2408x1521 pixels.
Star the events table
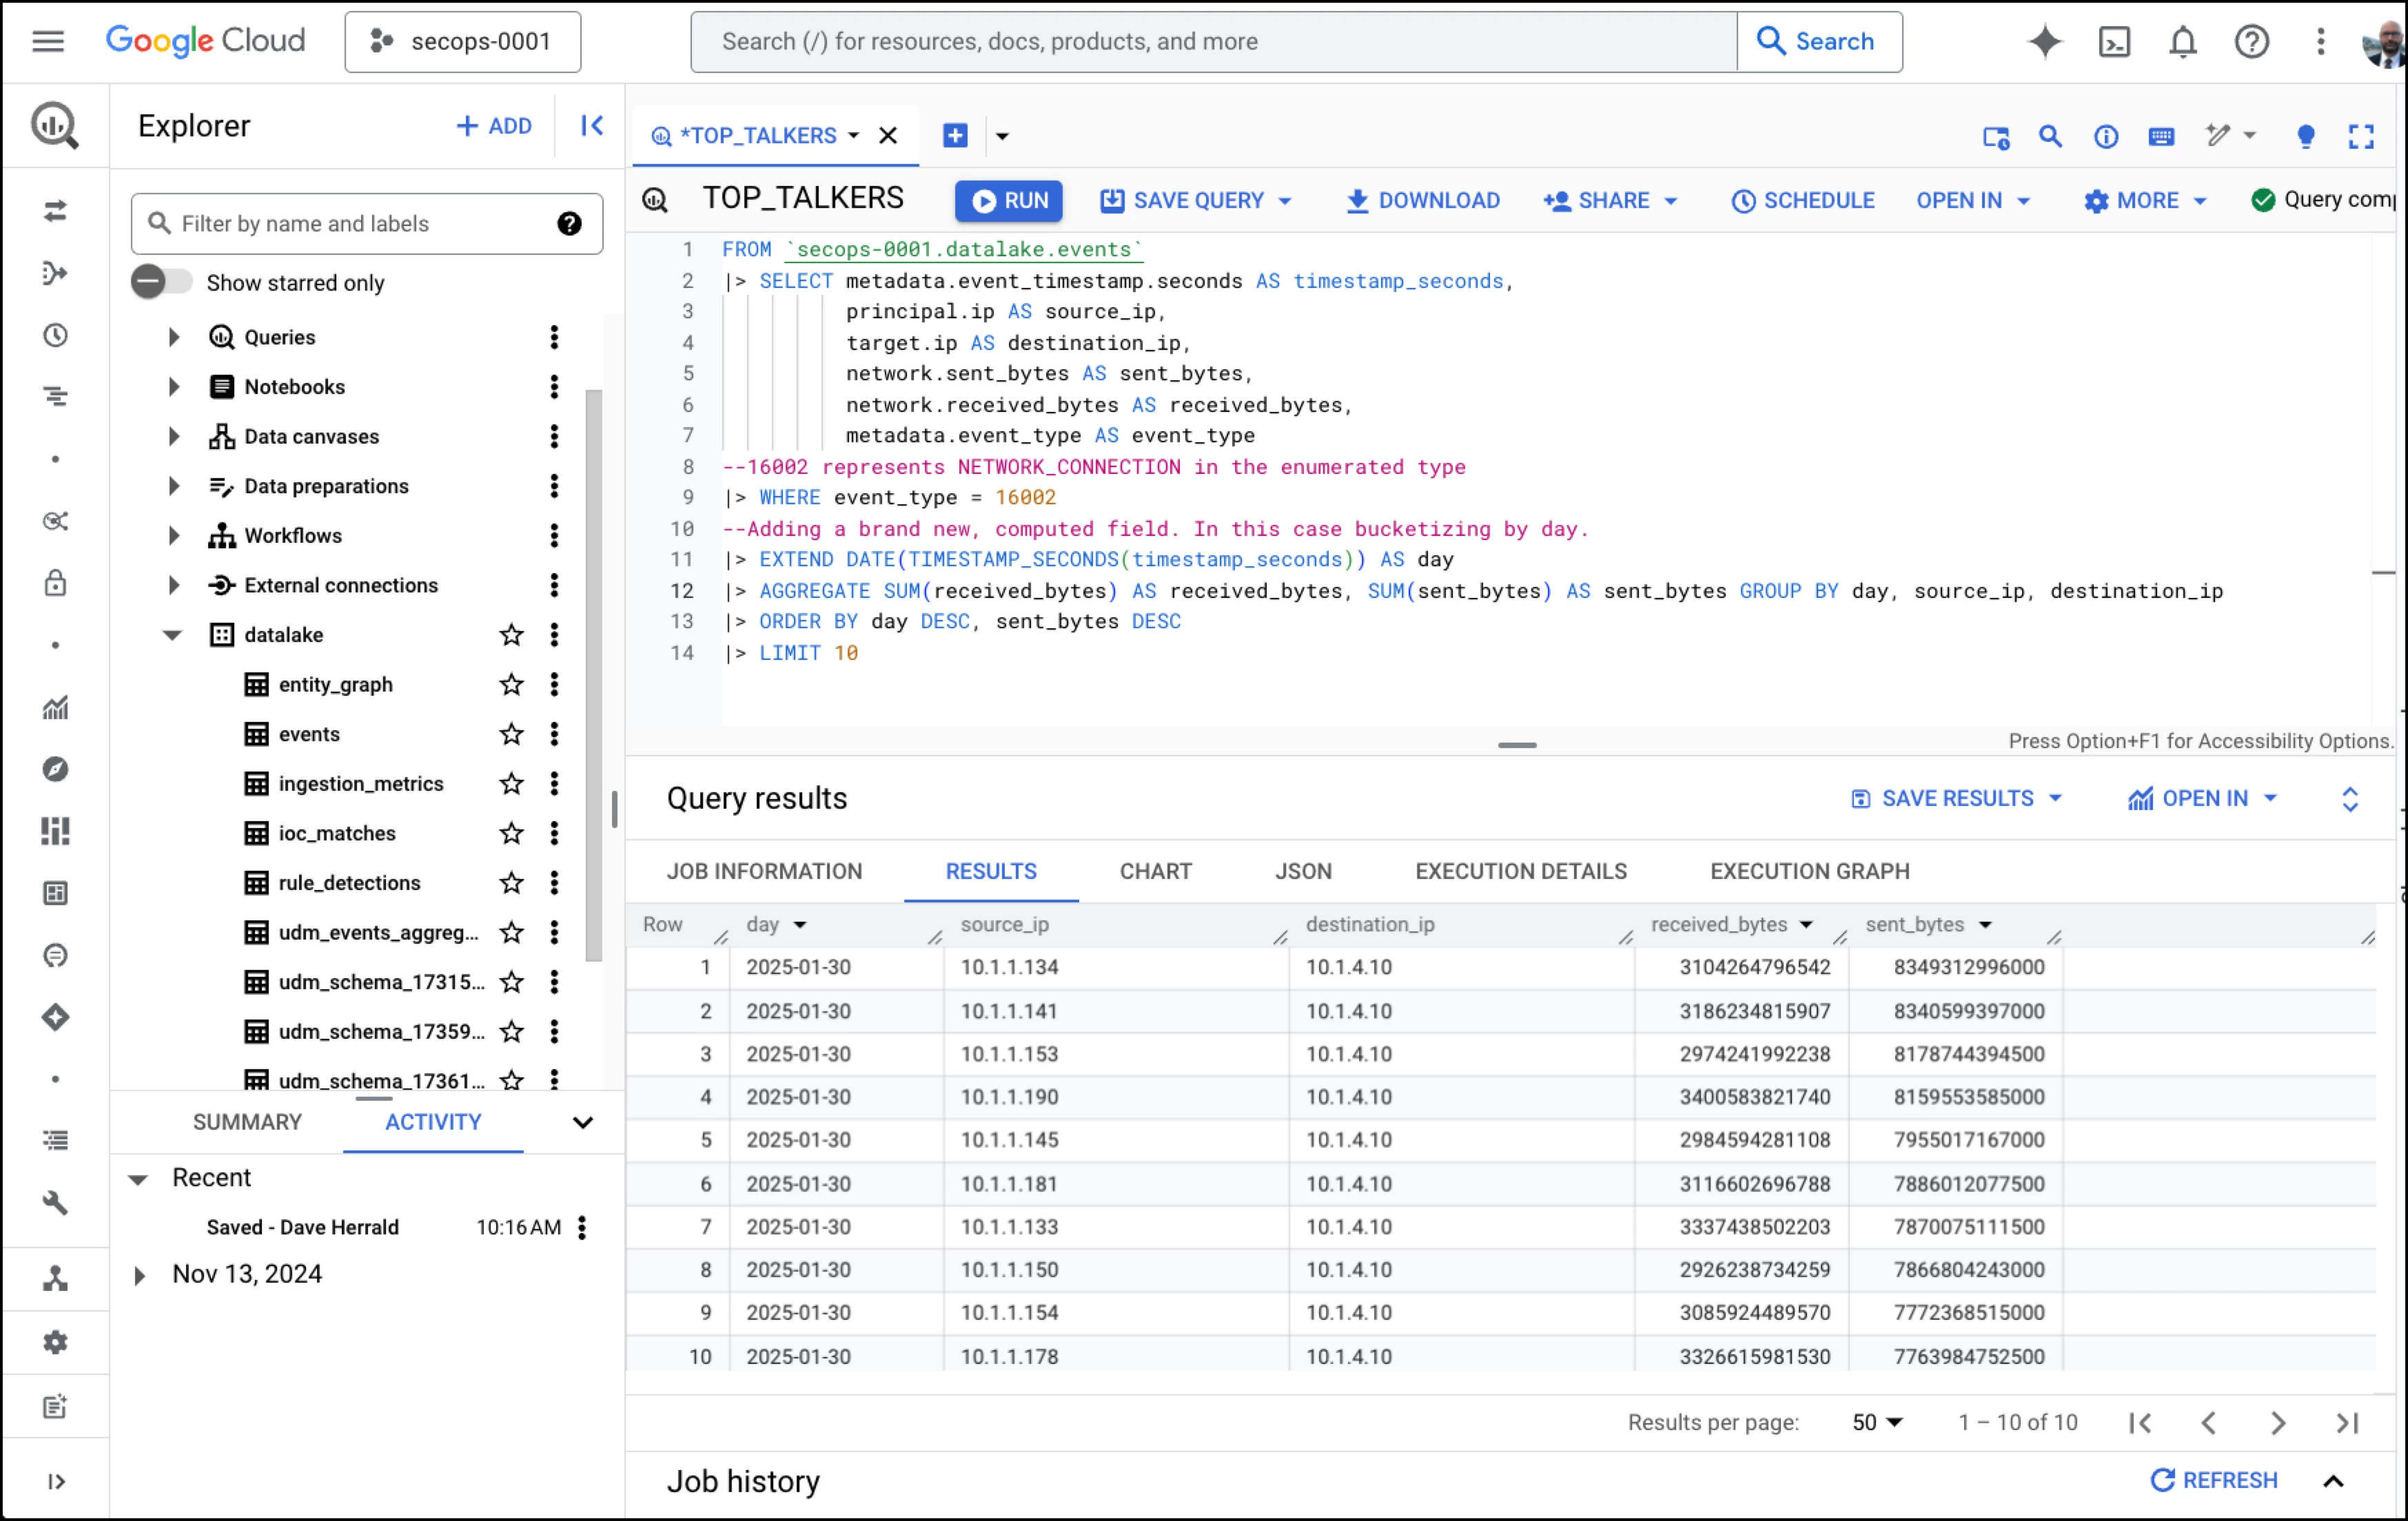coord(511,734)
